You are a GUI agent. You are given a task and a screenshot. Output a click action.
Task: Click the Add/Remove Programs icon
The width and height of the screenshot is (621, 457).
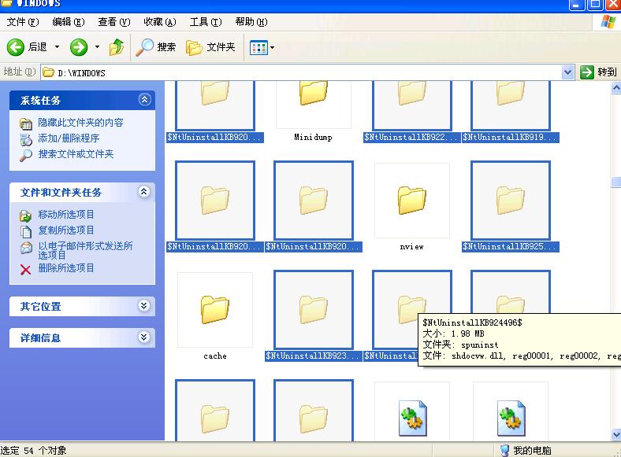pos(26,139)
